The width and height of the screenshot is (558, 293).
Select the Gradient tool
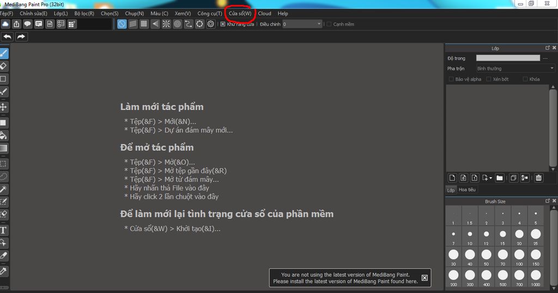tap(4, 148)
